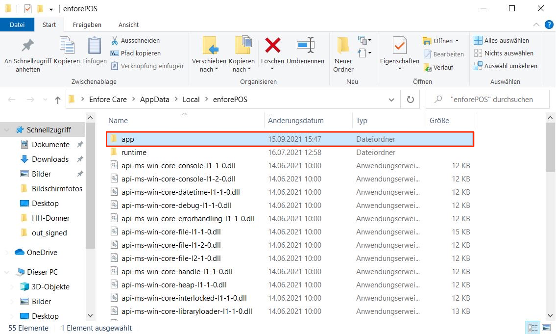Open Verschieben nach menu

(209, 55)
